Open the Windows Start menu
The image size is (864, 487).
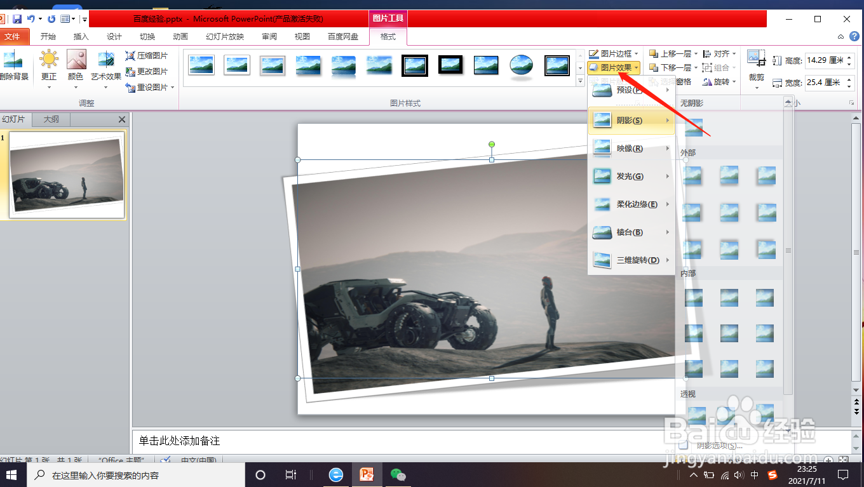point(12,474)
